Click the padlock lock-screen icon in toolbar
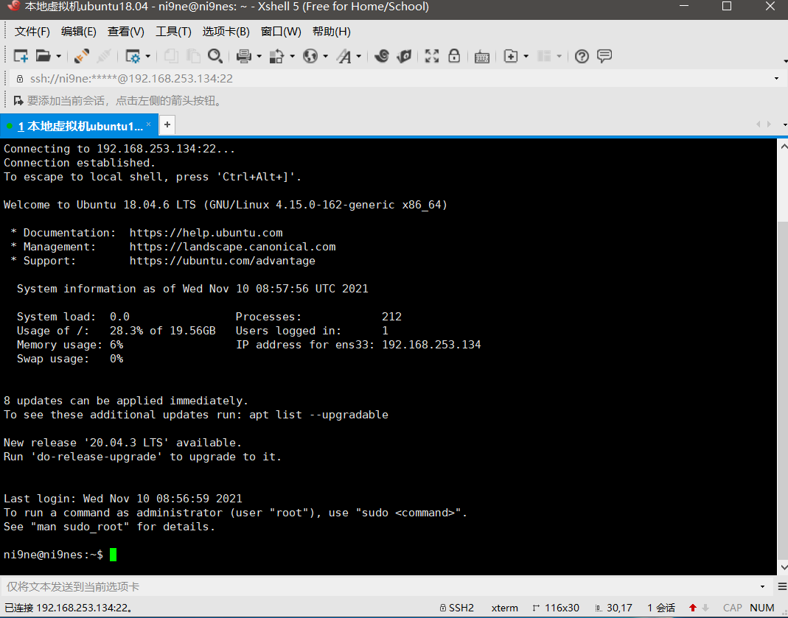This screenshot has width=788, height=618. (x=454, y=56)
